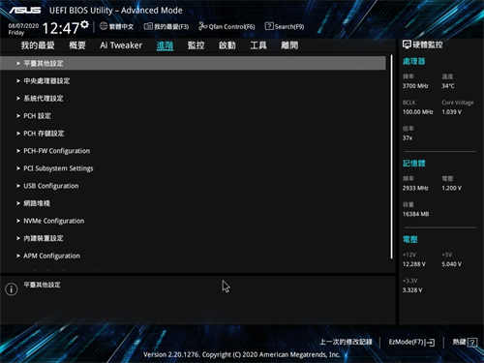Click the Qfan Control(F6) label

coord(231,27)
